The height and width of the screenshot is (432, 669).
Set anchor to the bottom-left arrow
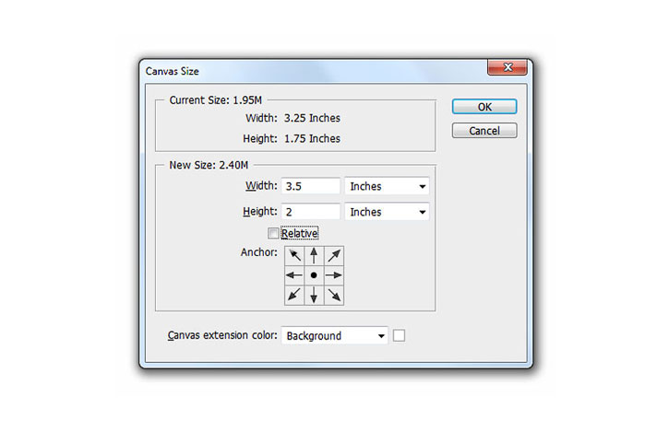click(x=294, y=295)
